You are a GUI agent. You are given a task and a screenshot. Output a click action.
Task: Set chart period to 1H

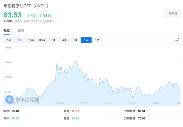(53, 40)
